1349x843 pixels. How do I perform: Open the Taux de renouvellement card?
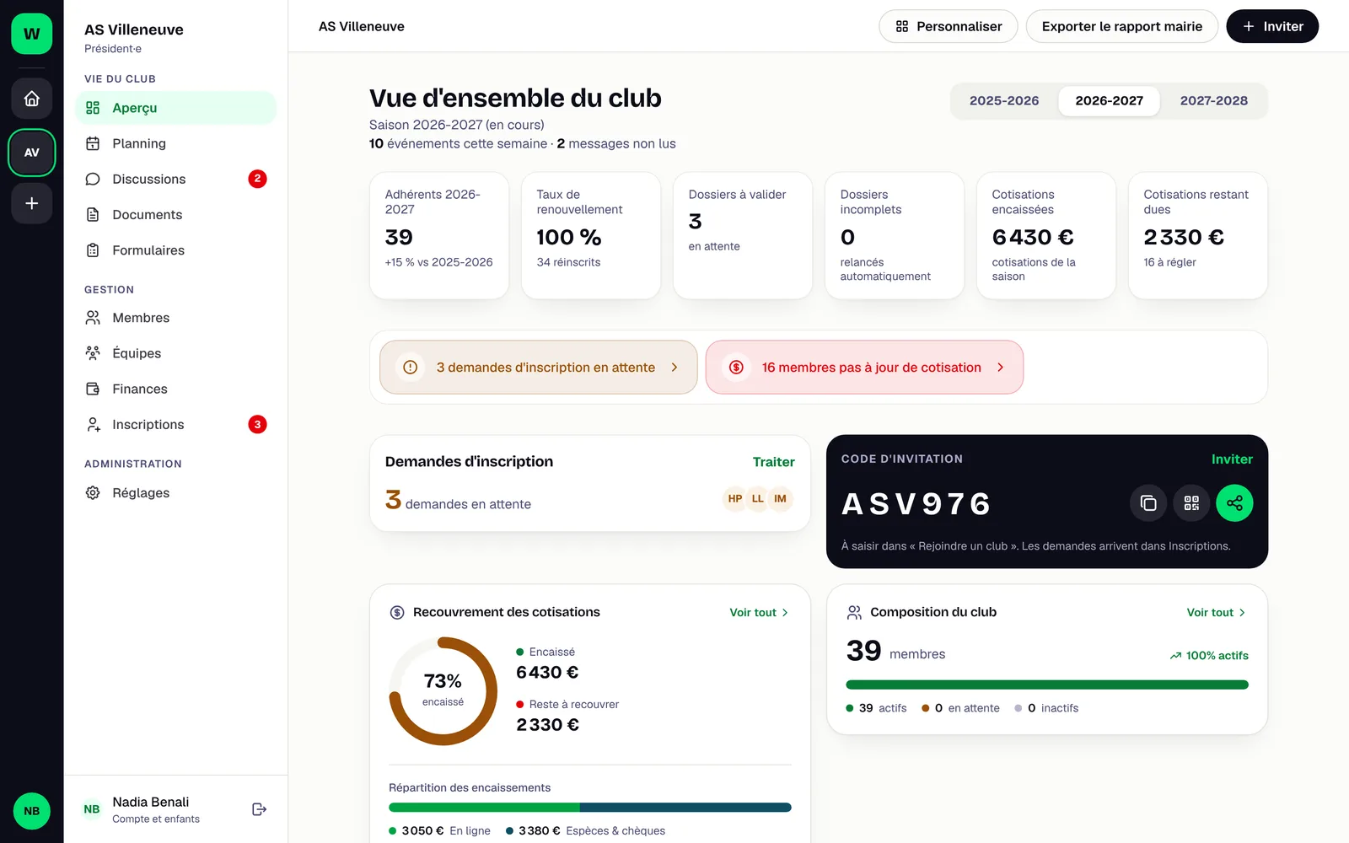click(x=591, y=236)
